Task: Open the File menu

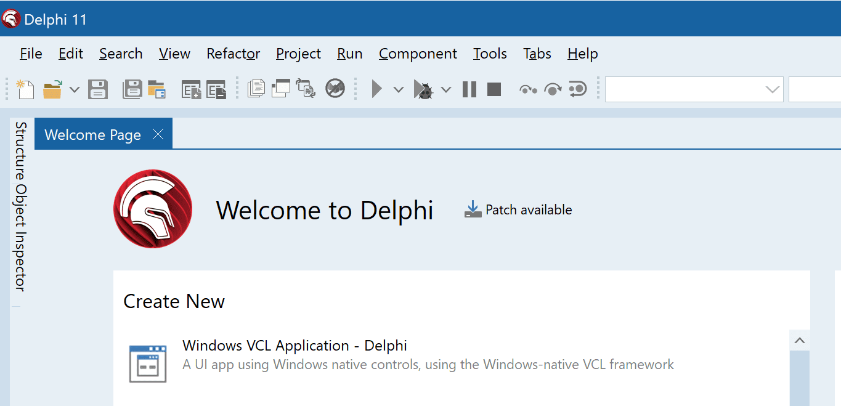Action: click(31, 54)
